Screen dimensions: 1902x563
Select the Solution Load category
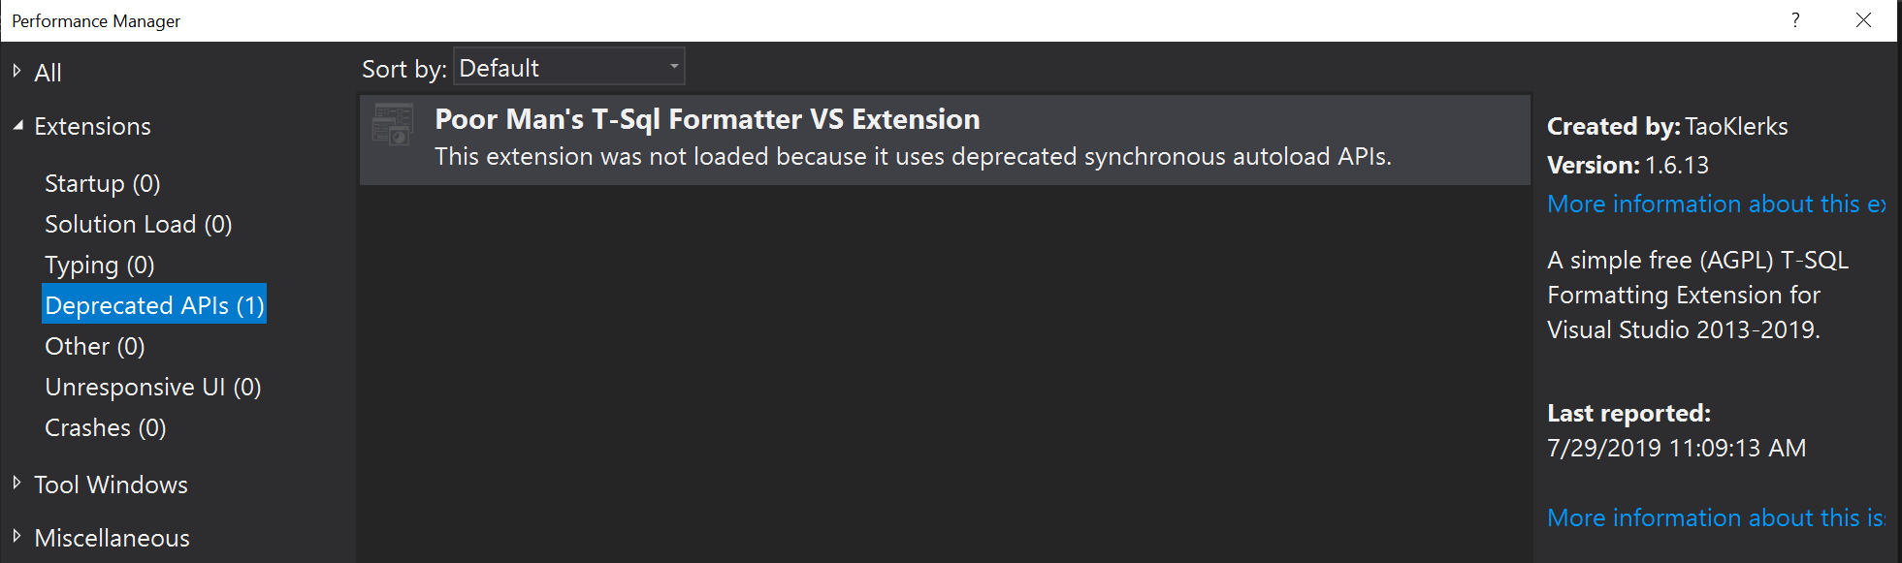pos(138,223)
